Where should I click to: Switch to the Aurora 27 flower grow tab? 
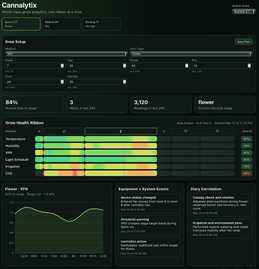tap(21, 24)
